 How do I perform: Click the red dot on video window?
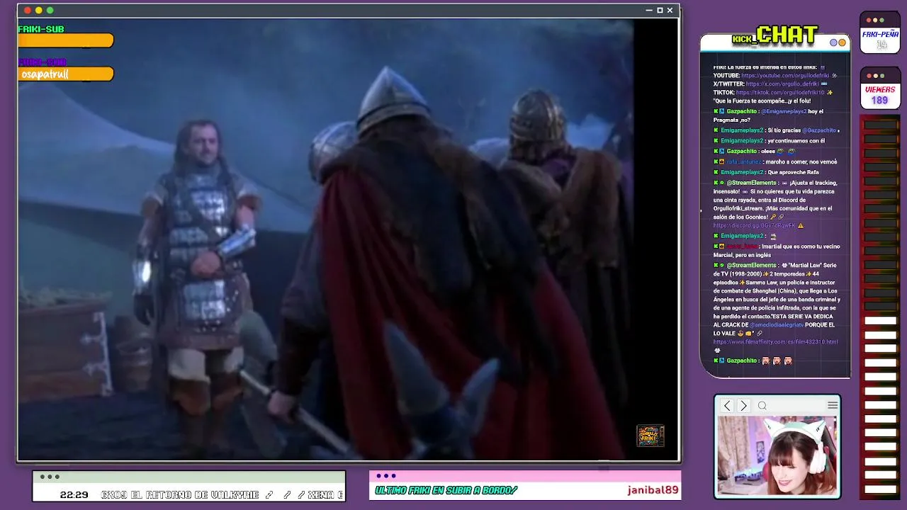(28, 11)
